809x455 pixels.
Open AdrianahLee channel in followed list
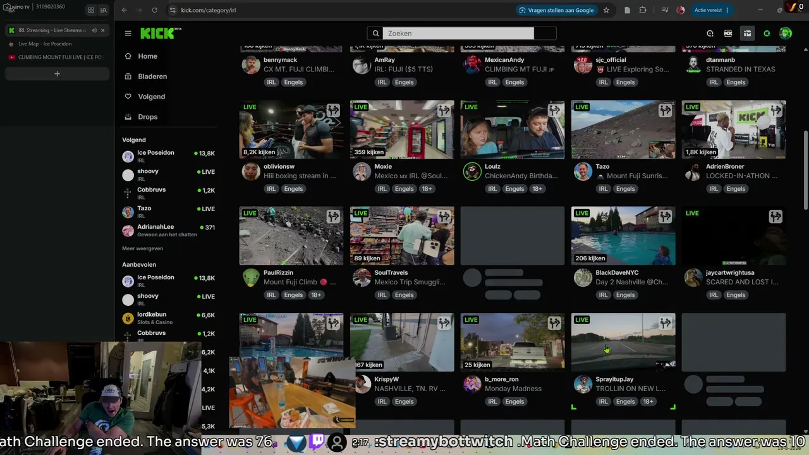169,230
